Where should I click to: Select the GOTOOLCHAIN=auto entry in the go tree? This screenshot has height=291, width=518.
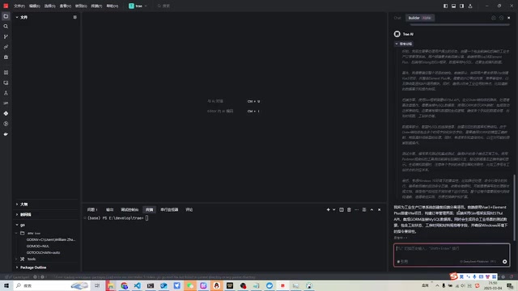[43, 252]
